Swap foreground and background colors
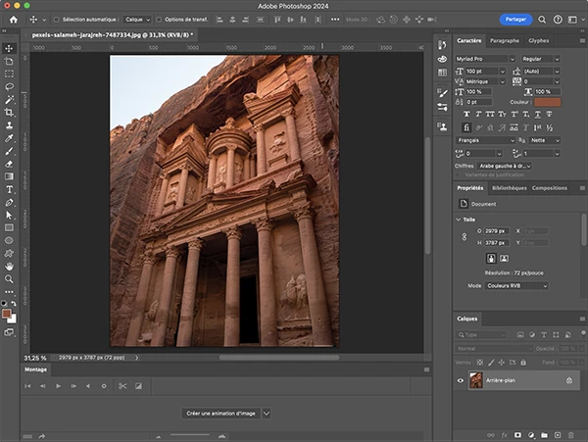 14,303
